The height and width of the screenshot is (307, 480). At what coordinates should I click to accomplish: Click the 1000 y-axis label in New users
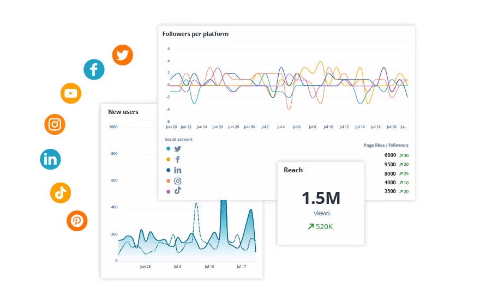click(x=113, y=127)
